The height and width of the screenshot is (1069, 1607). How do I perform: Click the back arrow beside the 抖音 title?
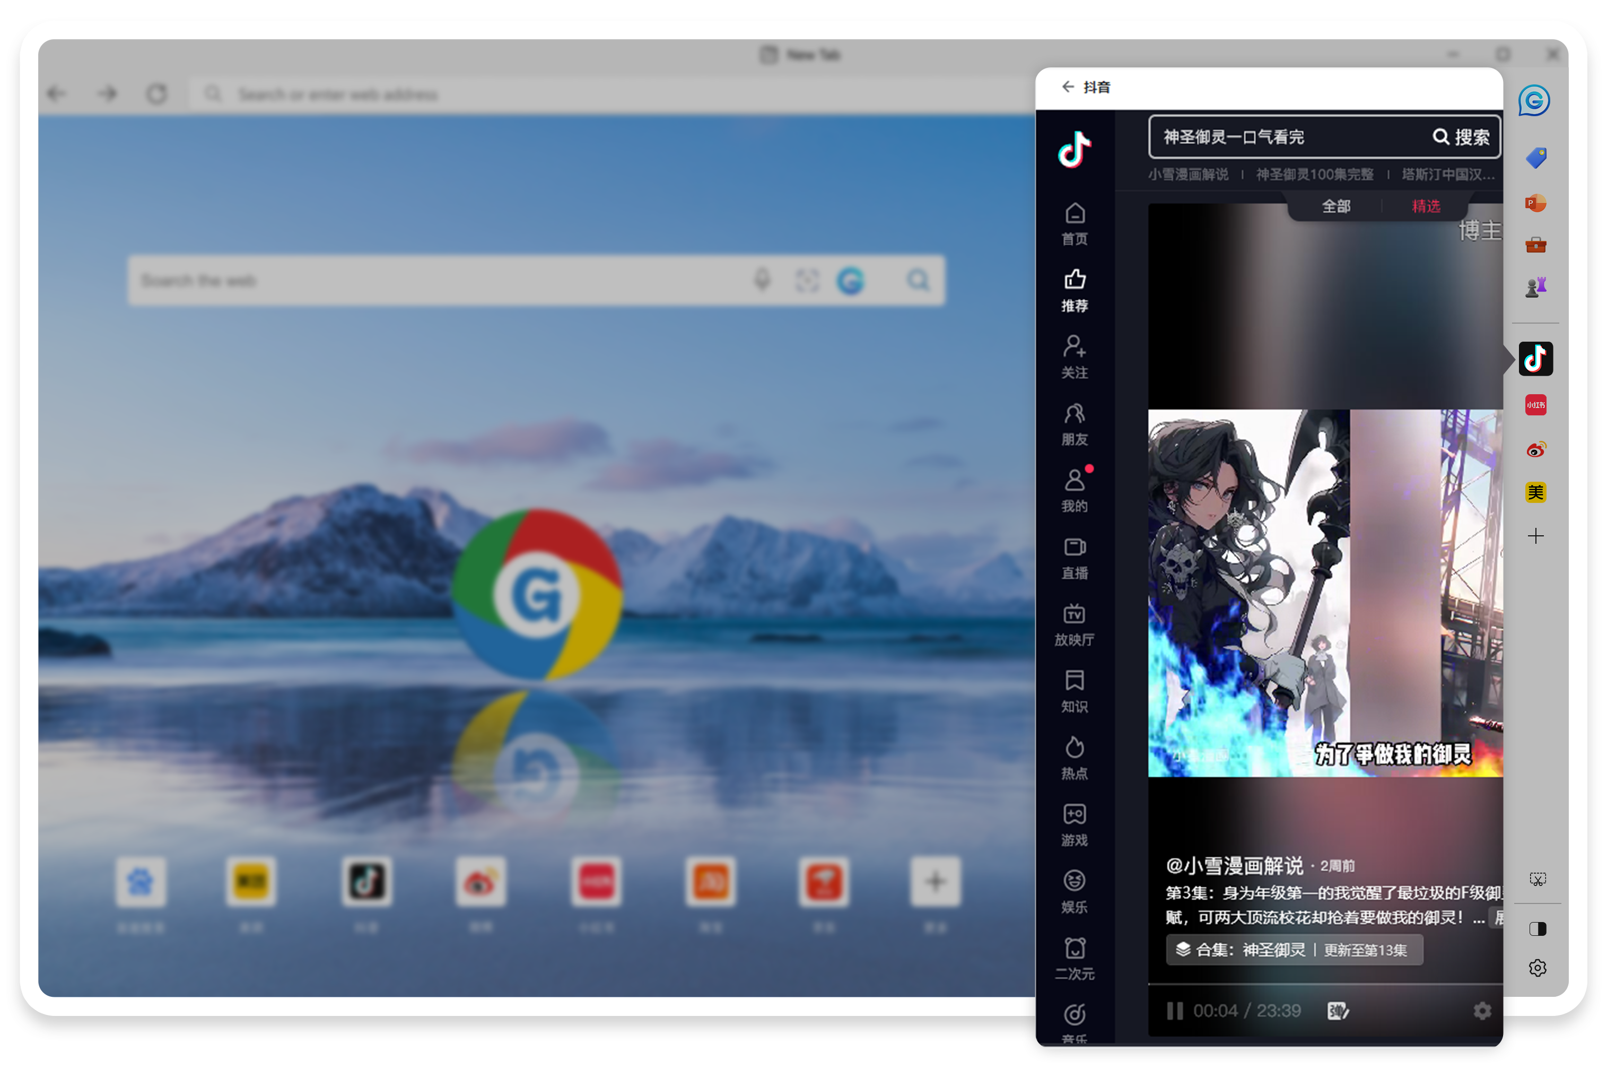pyautogui.click(x=1067, y=86)
